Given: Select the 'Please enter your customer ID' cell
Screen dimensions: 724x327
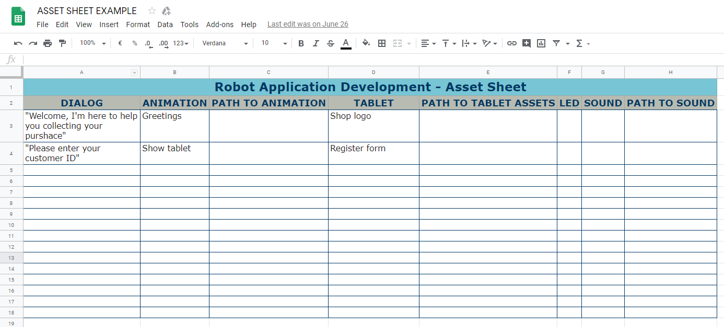Looking at the screenshot, I should click(x=82, y=153).
